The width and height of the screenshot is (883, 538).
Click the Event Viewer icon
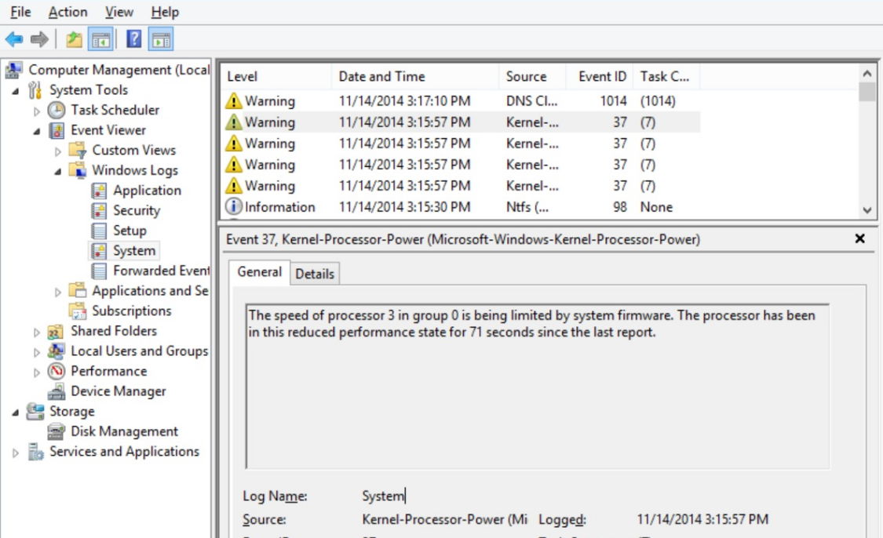pyautogui.click(x=57, y=130)
